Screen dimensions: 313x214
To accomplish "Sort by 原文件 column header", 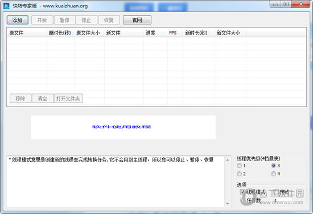I will click(27, 33).
